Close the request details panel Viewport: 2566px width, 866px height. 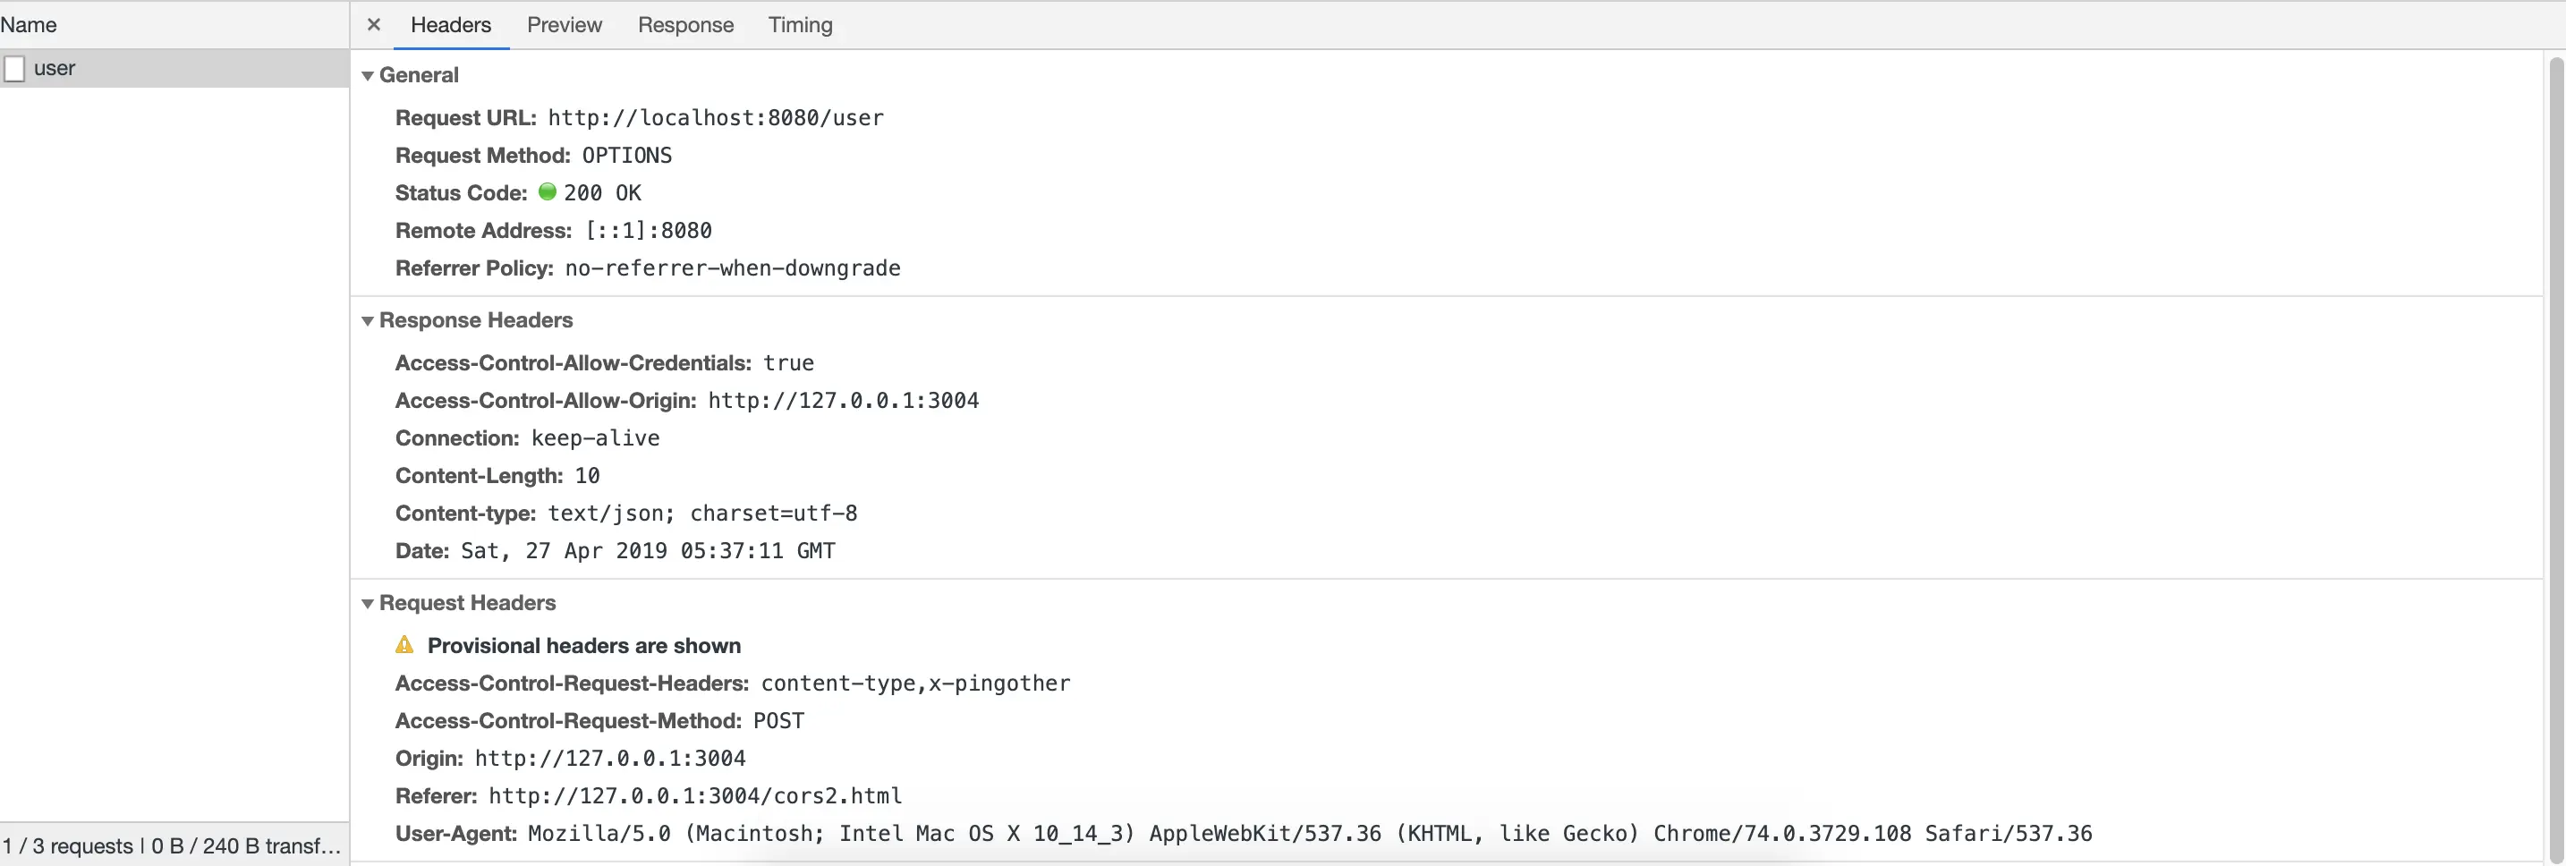(x=374, y=25)
